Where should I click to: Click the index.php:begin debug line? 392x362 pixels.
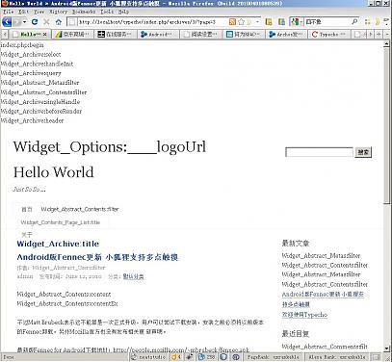tap(22, 45)
